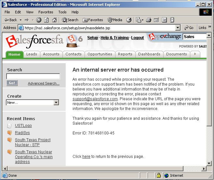The height and width of the screenshot is (180, 214).
Task: Open the Edit menu
Action: [18, 12]
